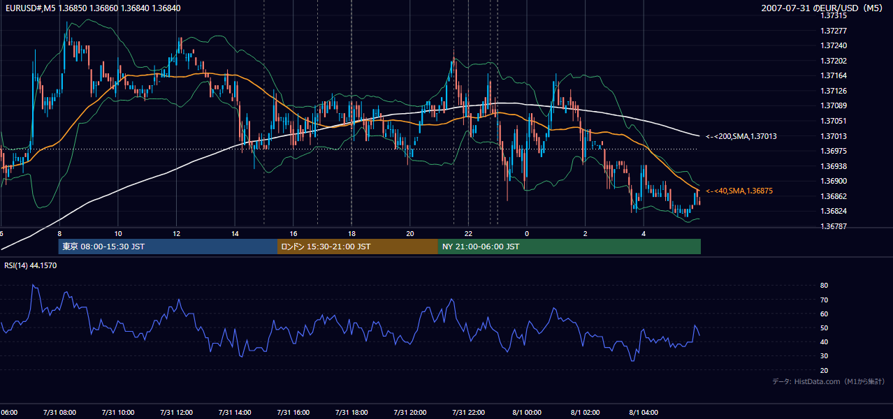
Task: Click price axis label 1.37089
Action: pos(834,105)
